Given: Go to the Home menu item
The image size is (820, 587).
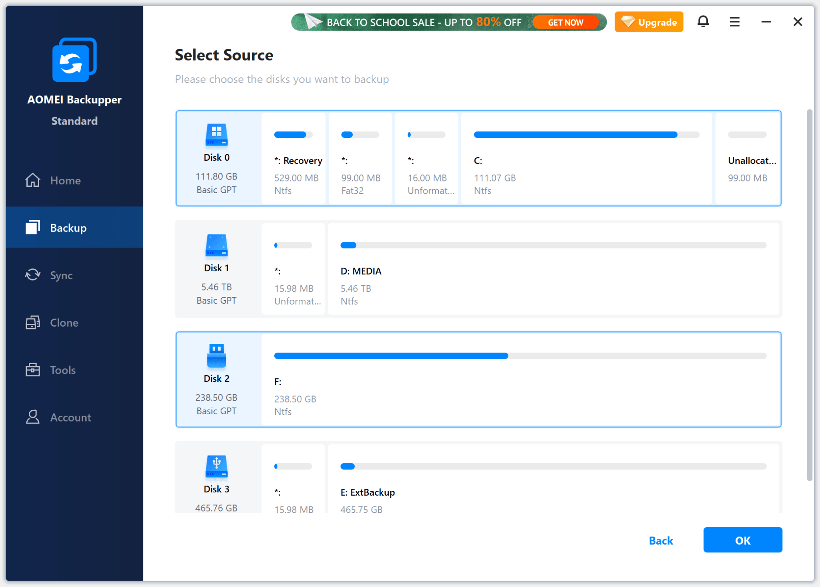Looking at the screenshot, I should (74, 180).
